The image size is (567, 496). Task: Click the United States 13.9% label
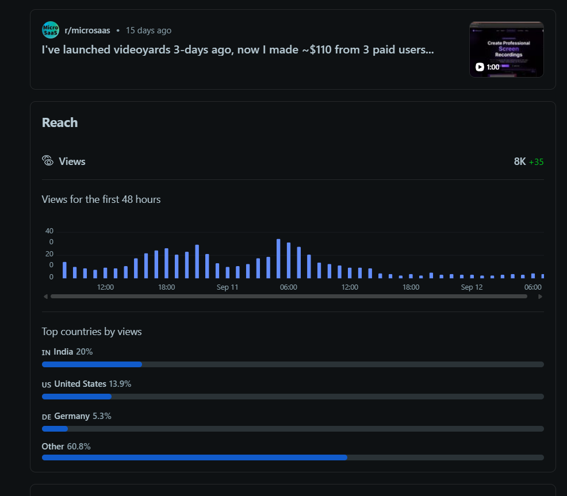(x=86, y=384)
